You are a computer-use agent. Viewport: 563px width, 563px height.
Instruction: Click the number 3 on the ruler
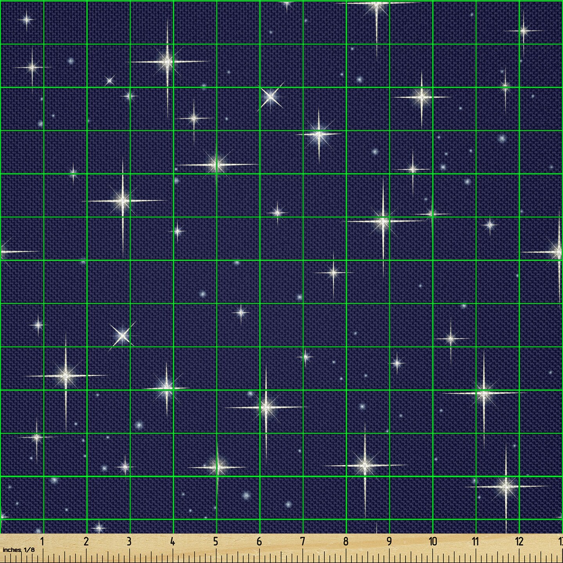coord(129,541)
